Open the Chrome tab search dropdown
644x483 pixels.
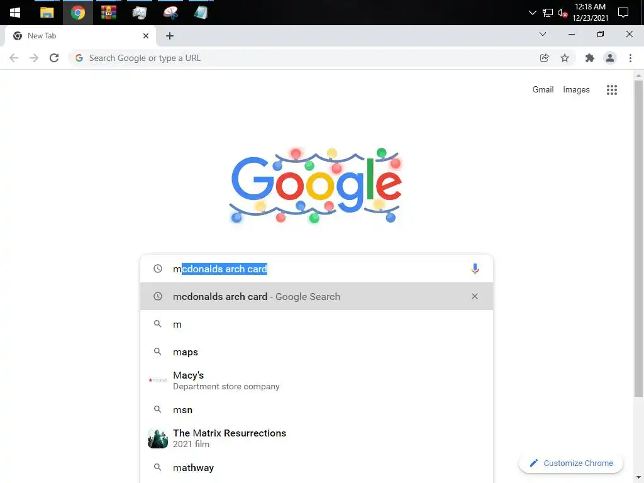tap(543, 34)
